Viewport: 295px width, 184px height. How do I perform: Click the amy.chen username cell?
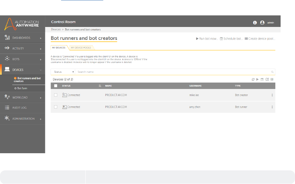(x=195, y=107)
